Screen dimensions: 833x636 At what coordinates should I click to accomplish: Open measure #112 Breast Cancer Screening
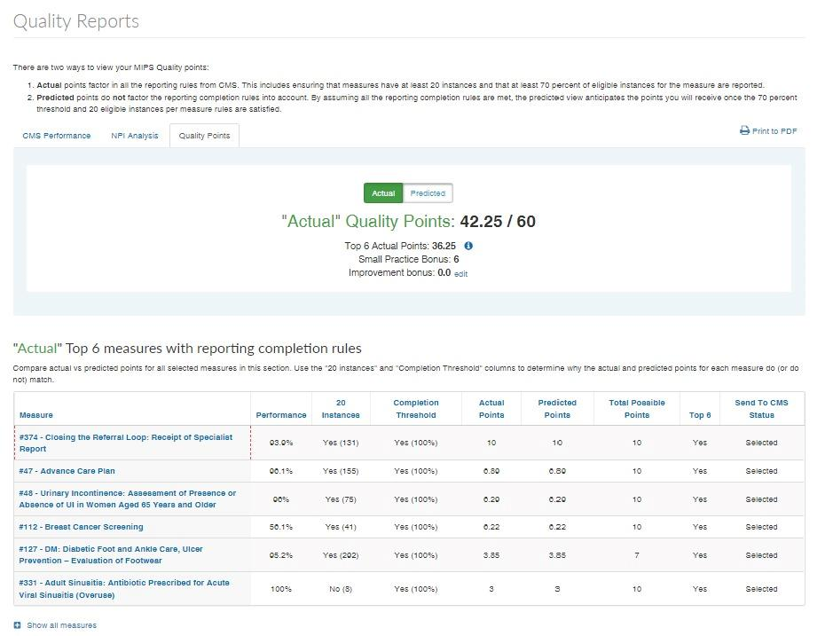coord(81,527)
